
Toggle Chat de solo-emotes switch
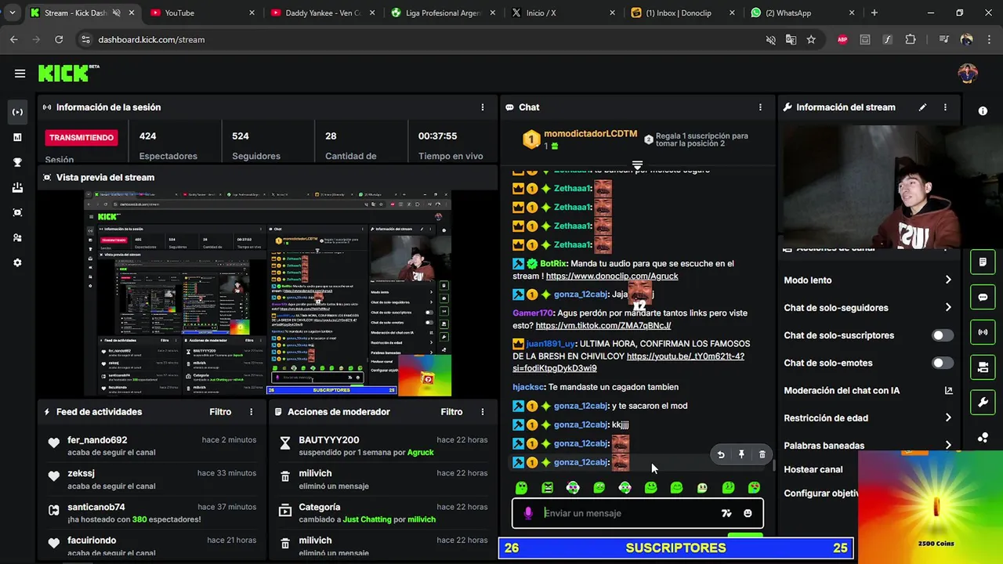pos(943,363)
